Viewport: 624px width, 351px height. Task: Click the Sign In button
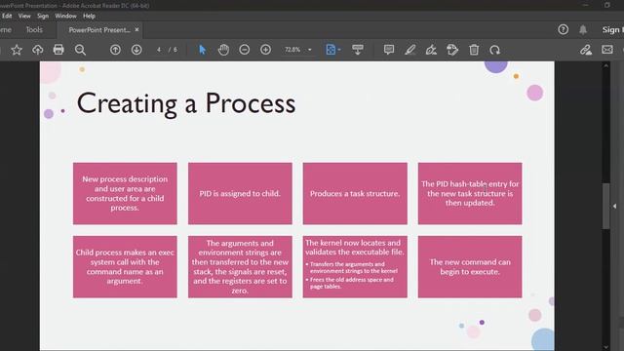pyautogui.click(x=612, y=29)
